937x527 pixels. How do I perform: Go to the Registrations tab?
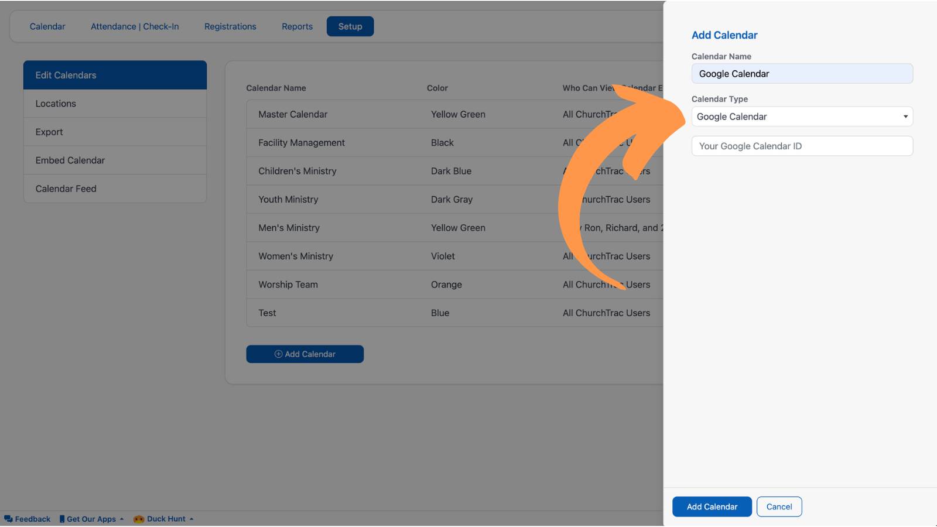[x=230, y=26]
